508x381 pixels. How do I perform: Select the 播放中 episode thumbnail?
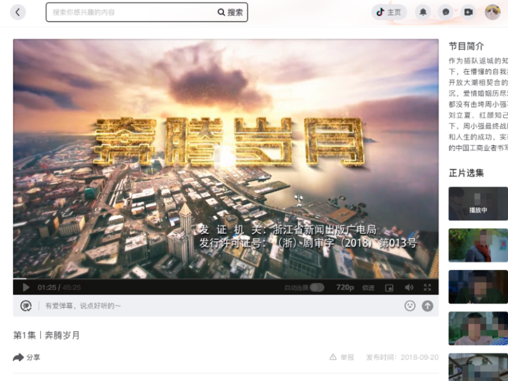[478, 203]
